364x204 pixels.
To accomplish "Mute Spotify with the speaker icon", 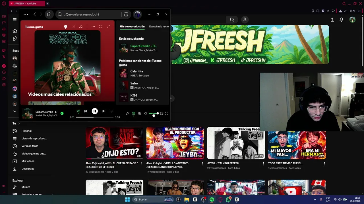I will [146, 113].
